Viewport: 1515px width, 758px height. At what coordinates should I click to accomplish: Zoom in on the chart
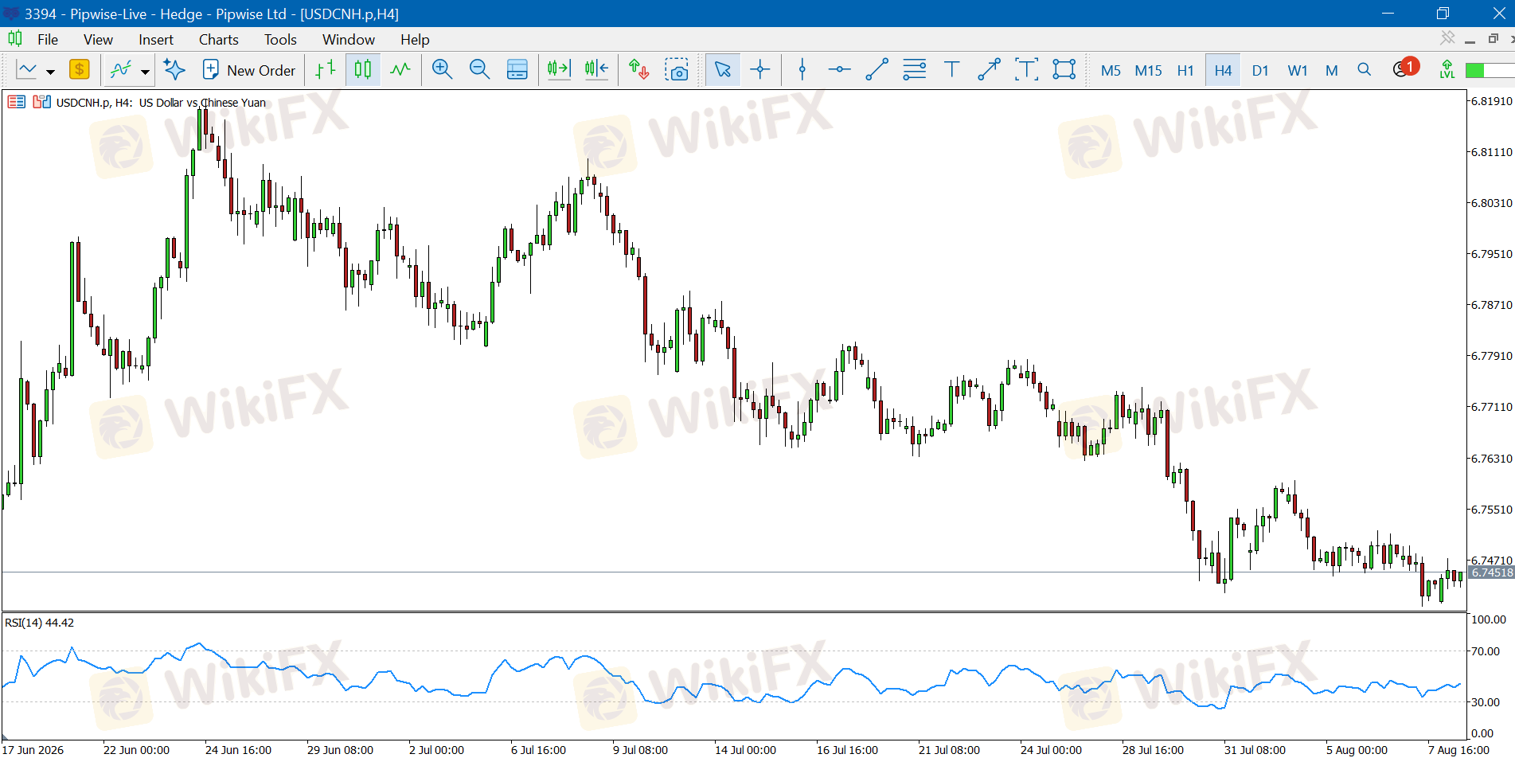click(x=442, y=70)
